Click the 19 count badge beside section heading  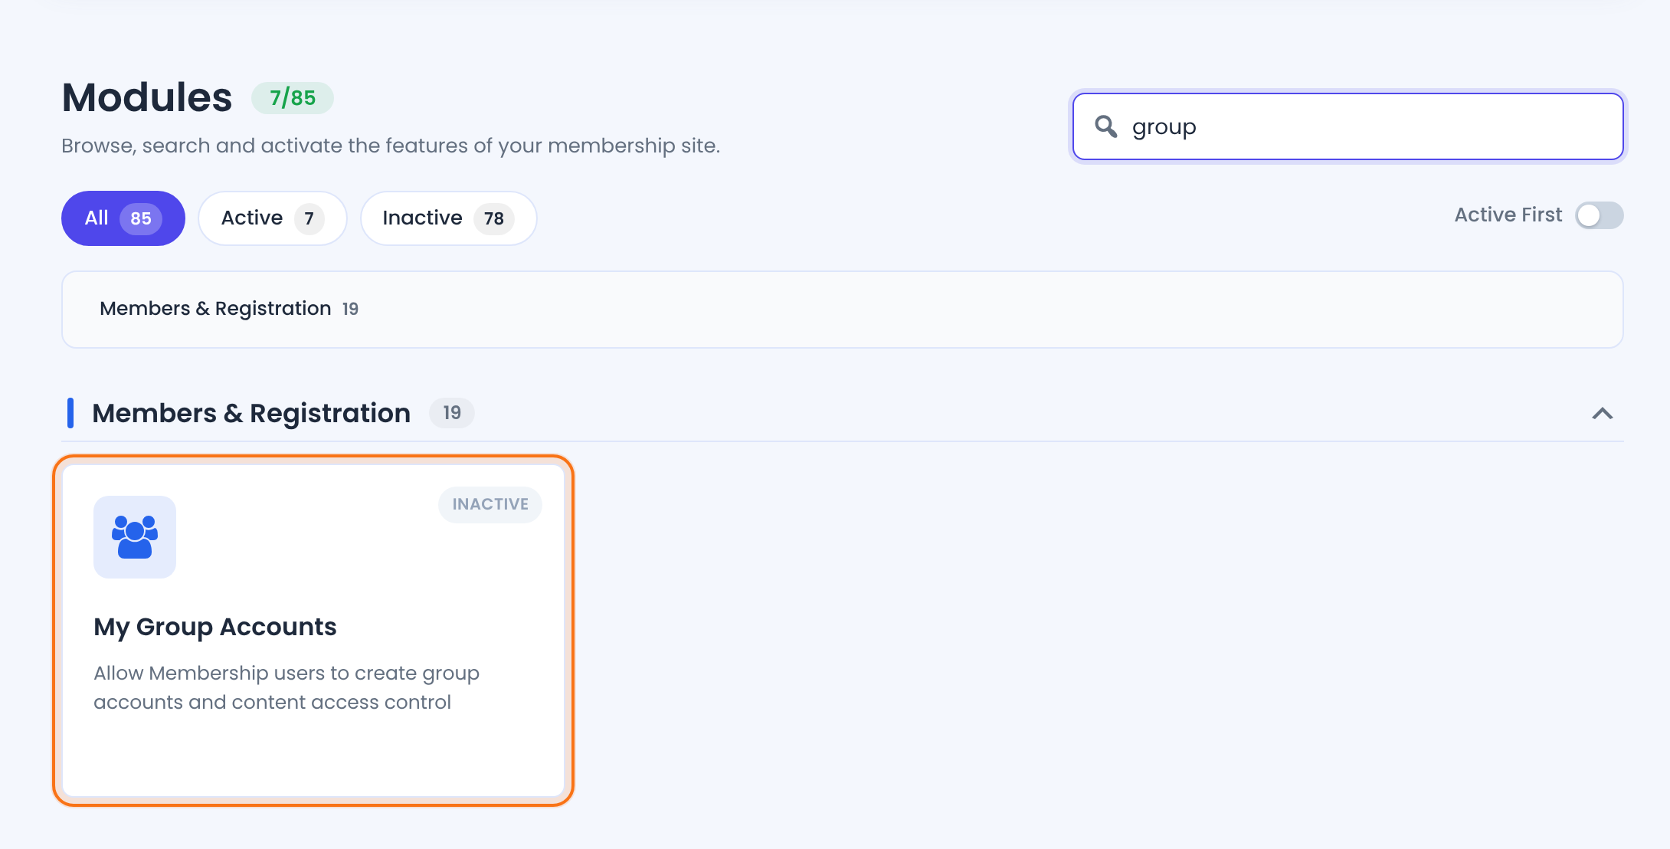[x=452, y=413]
